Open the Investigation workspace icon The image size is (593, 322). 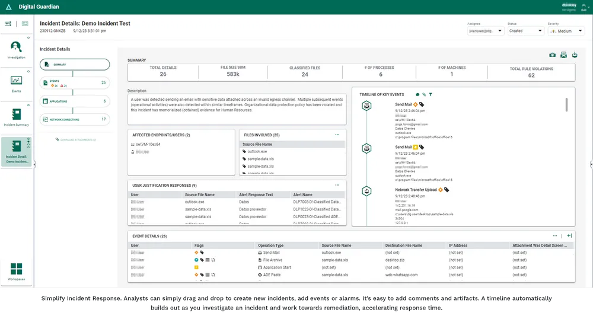coord(16,47)
